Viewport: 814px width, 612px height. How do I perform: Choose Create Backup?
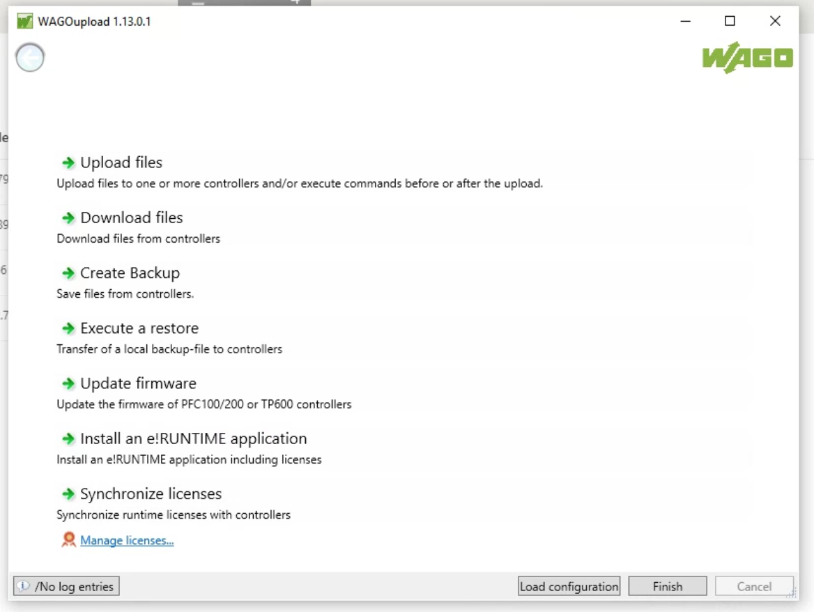[130, 273]
